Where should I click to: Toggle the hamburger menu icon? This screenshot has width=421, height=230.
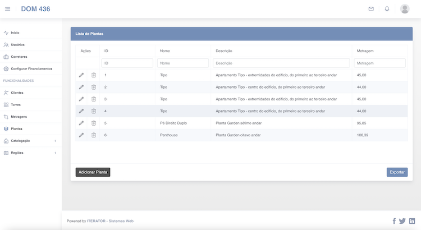click(7, 9)
